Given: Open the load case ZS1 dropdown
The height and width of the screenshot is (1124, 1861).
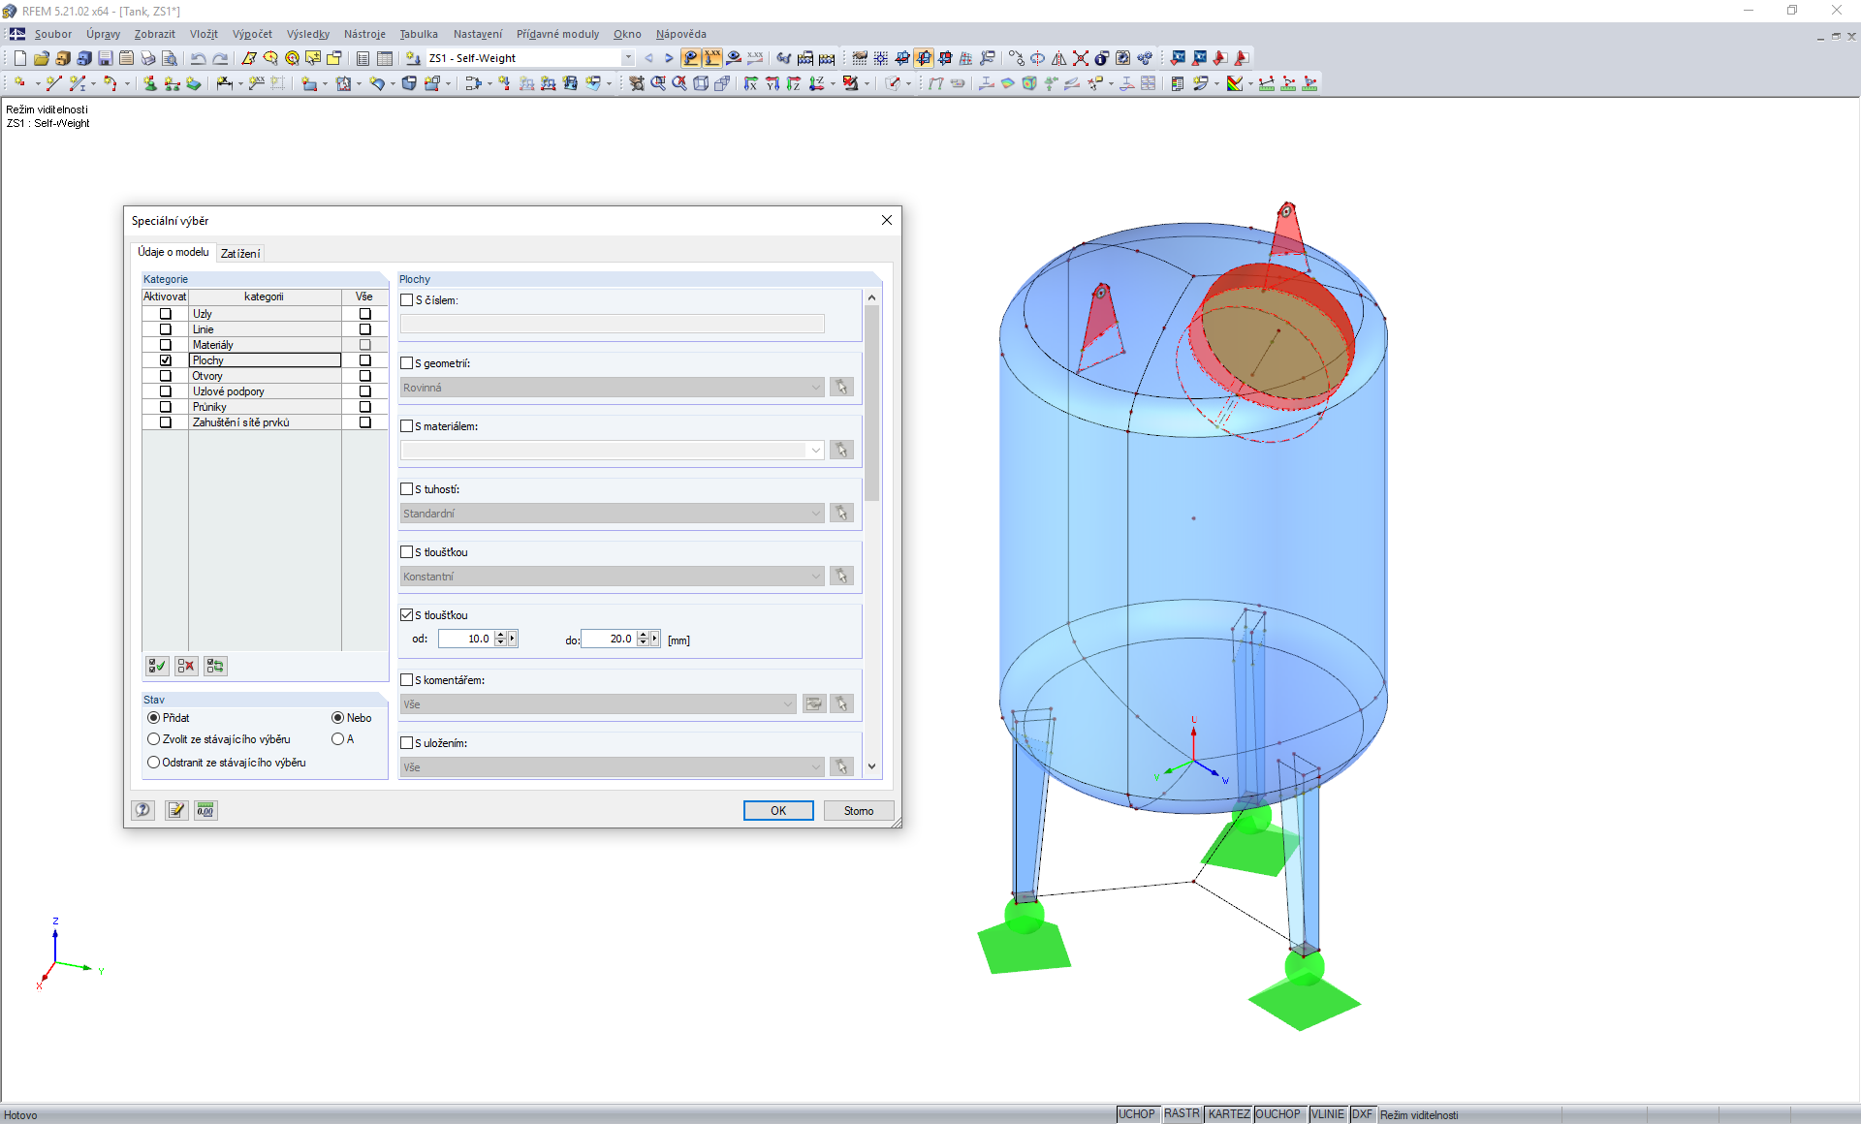Looking at the screenshot, I should point(628,58).
